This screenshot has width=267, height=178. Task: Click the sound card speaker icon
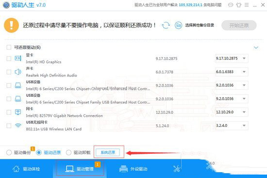pyautogui.click(x=18, y=72)
